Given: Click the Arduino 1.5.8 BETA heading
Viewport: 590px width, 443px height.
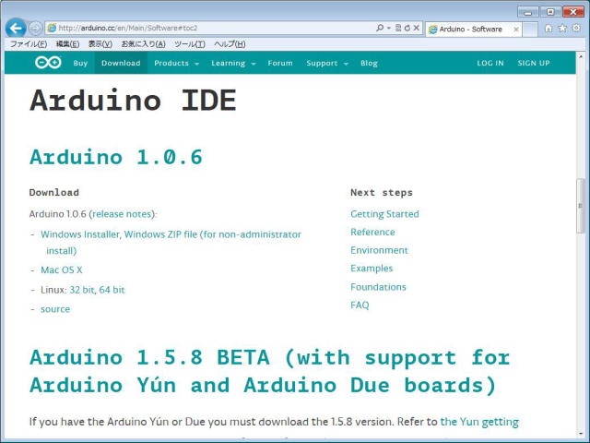Looking at the screenshot, I should 269,371.
